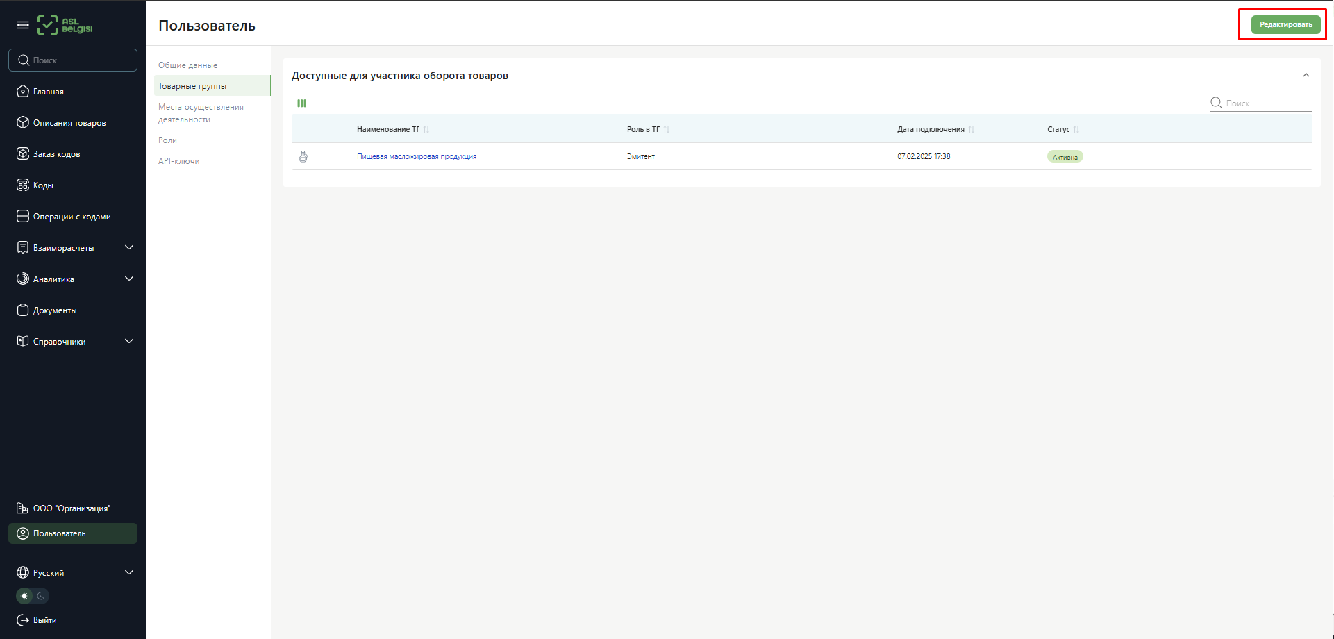Click Выйти to log out
This screenshot has width=1334, height=639.
click(x=45, y=620)
